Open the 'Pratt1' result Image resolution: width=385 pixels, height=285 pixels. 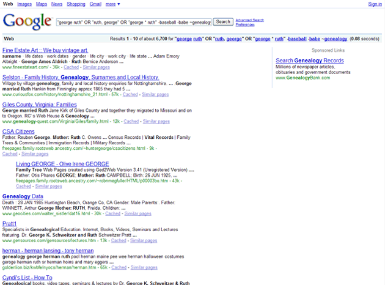(9, 224)
